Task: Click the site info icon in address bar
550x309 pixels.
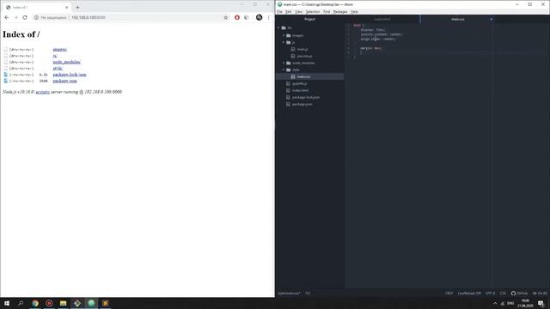Action: tap(36, 17)
